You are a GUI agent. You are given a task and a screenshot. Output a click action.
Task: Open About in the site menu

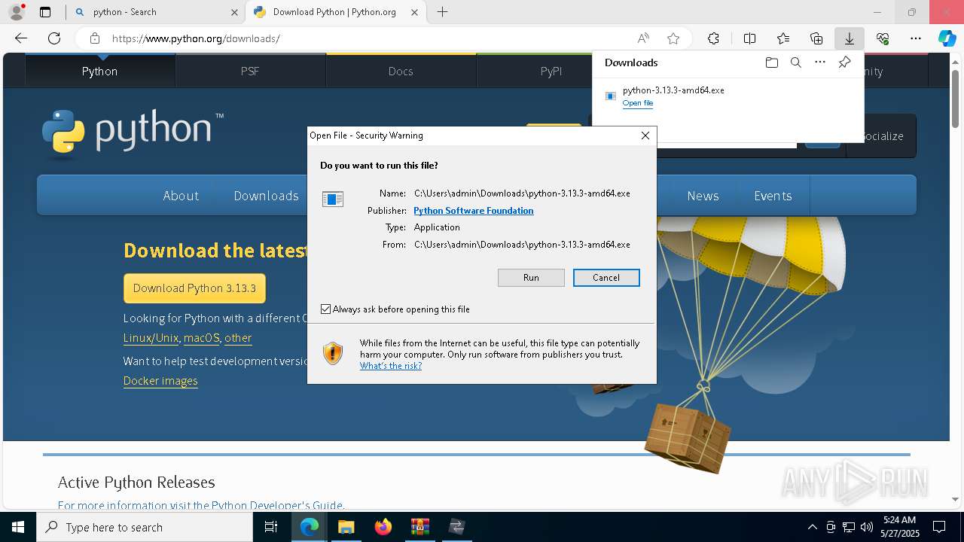click(x=181, y=196)
